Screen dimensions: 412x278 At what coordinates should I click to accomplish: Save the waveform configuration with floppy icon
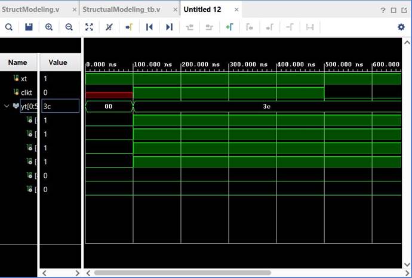point(29,27)
